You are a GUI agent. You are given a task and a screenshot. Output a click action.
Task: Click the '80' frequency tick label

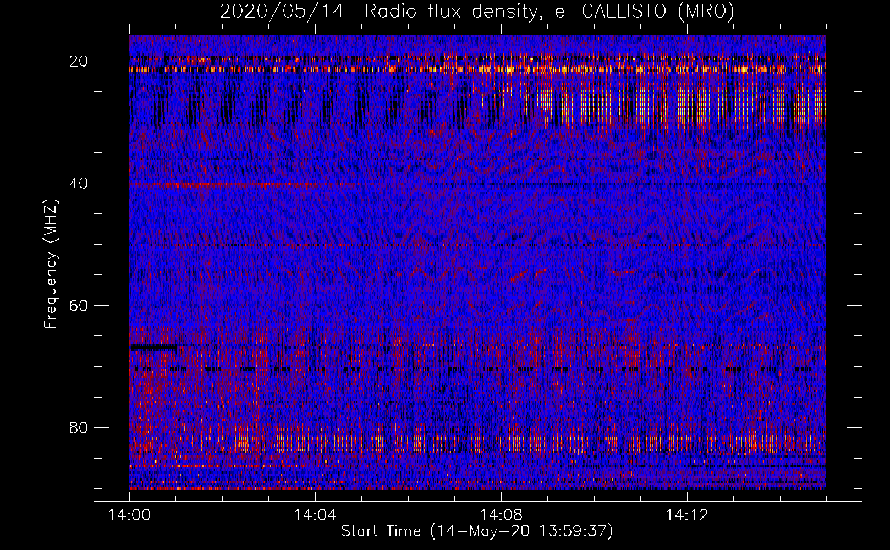79,427
